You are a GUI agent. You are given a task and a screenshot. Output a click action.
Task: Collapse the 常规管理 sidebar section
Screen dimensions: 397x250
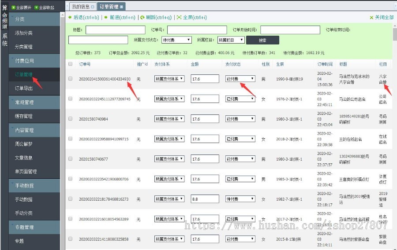click(x=34, y=102)
